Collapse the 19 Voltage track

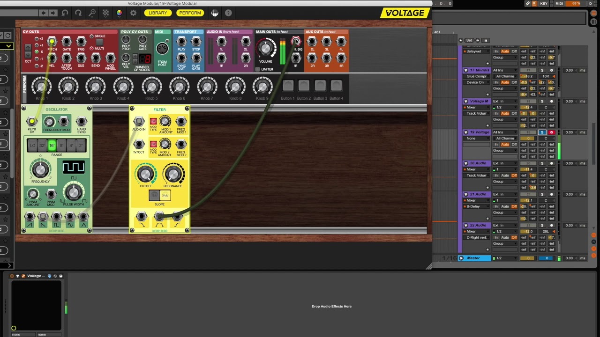pos(466,132)
